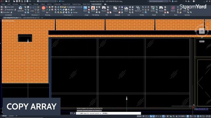Screen dimensions: 211x118
Task: Toggle the grid display in status bar
Action: click(x=144, y=116)
